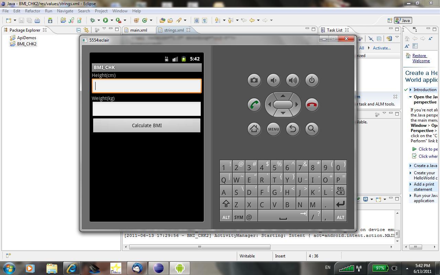Open the Refactor menu
This screenshot has height=275, width=440.
33,11
